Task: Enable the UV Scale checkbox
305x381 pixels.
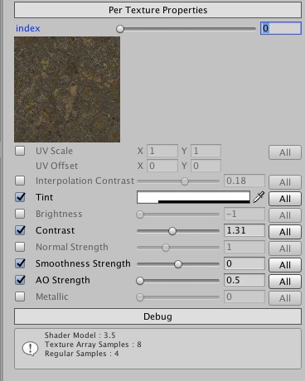Action: click(x=20, y=151)
